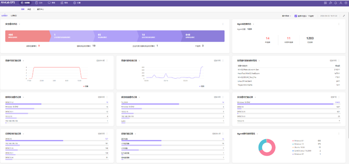Open the user account icon in the header
This screenshot has height=164, width=349.
(341, 3)
